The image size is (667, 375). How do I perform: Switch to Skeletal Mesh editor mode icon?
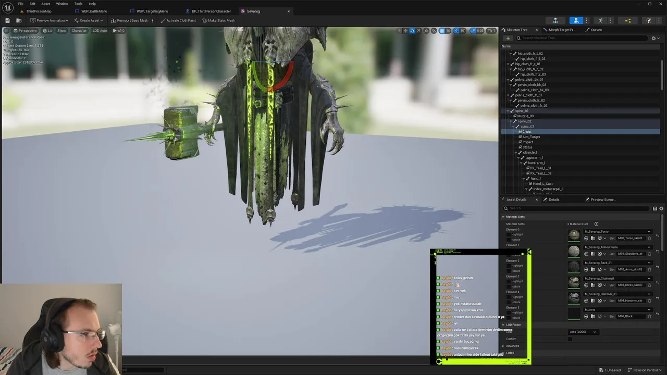(576, 21)
